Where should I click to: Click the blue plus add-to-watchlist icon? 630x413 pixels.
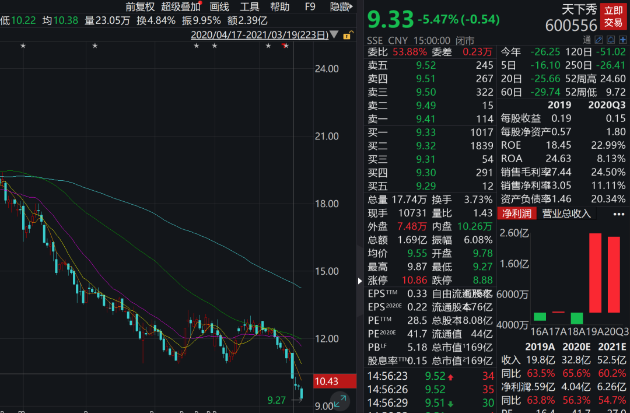(x=623, y=39)
